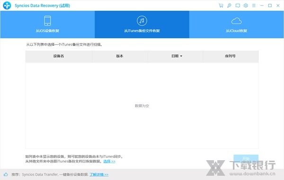This screenshot has width=284, height=180.
Task: Toggle the 日期 sort arrow
Action: pyautogui.click(x=181, y=56)
